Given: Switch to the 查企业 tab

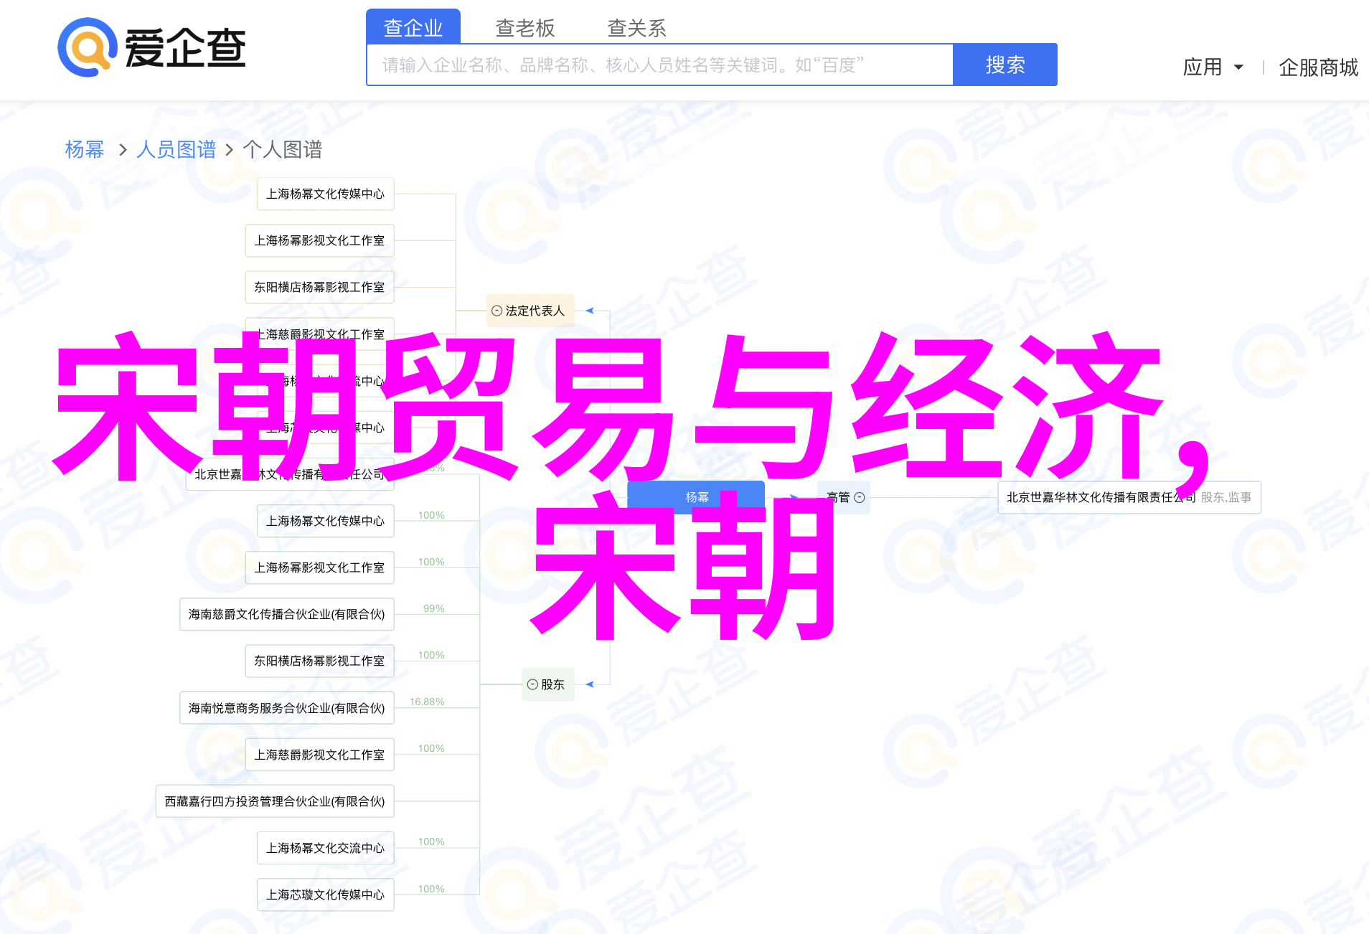Looking at the screenshot, I should [x=413, y=27].
